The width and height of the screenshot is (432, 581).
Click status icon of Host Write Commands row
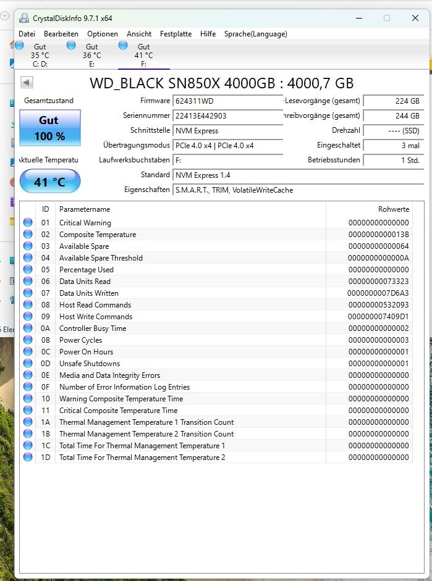(28, 316)
